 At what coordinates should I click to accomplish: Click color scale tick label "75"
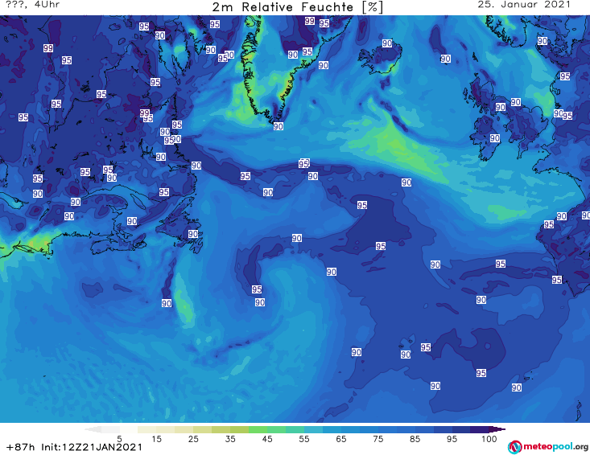tap(378, 439)
